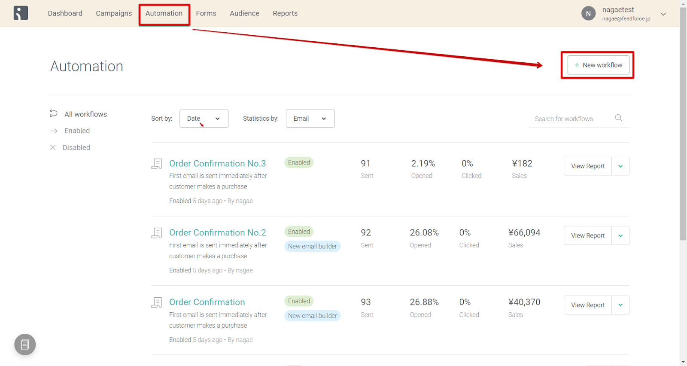Click the Search for workflows field
687x366 pixels.
[571, 119]
